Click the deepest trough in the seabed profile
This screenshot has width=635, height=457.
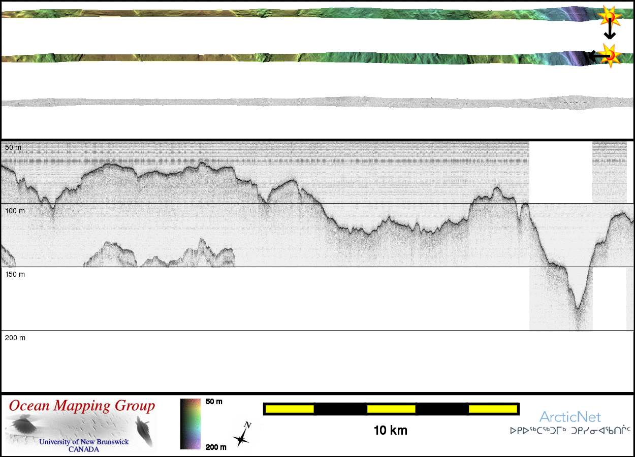(578, 307)
